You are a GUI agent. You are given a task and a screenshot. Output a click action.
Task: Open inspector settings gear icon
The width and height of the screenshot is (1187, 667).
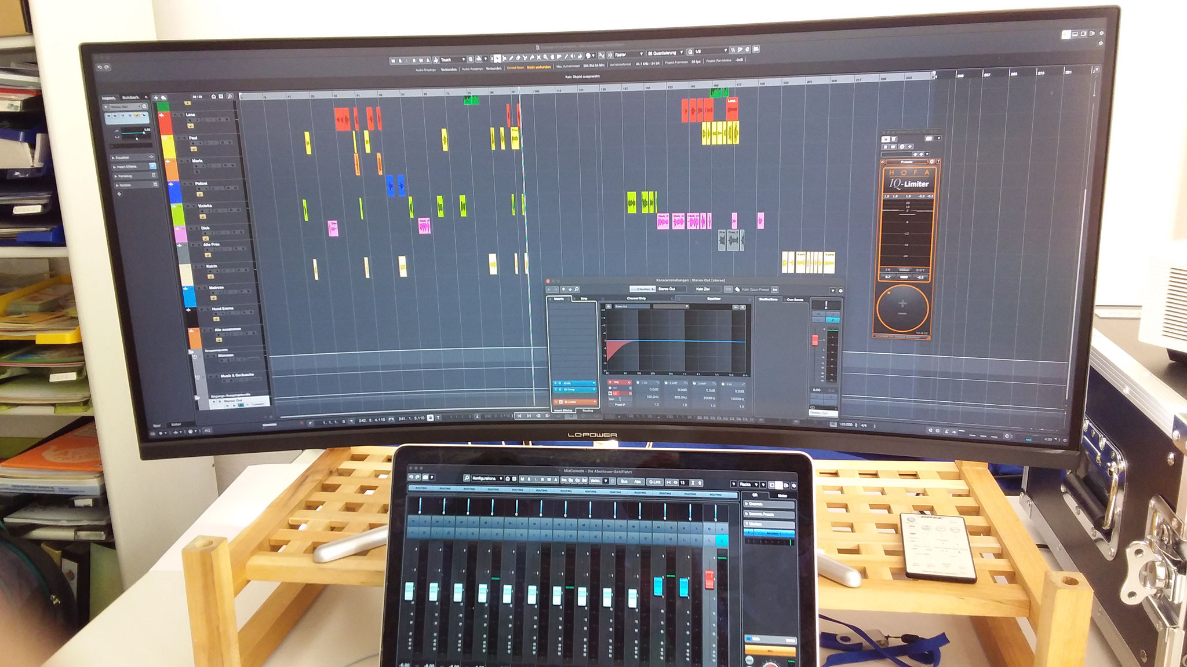(x=119, y=194)
